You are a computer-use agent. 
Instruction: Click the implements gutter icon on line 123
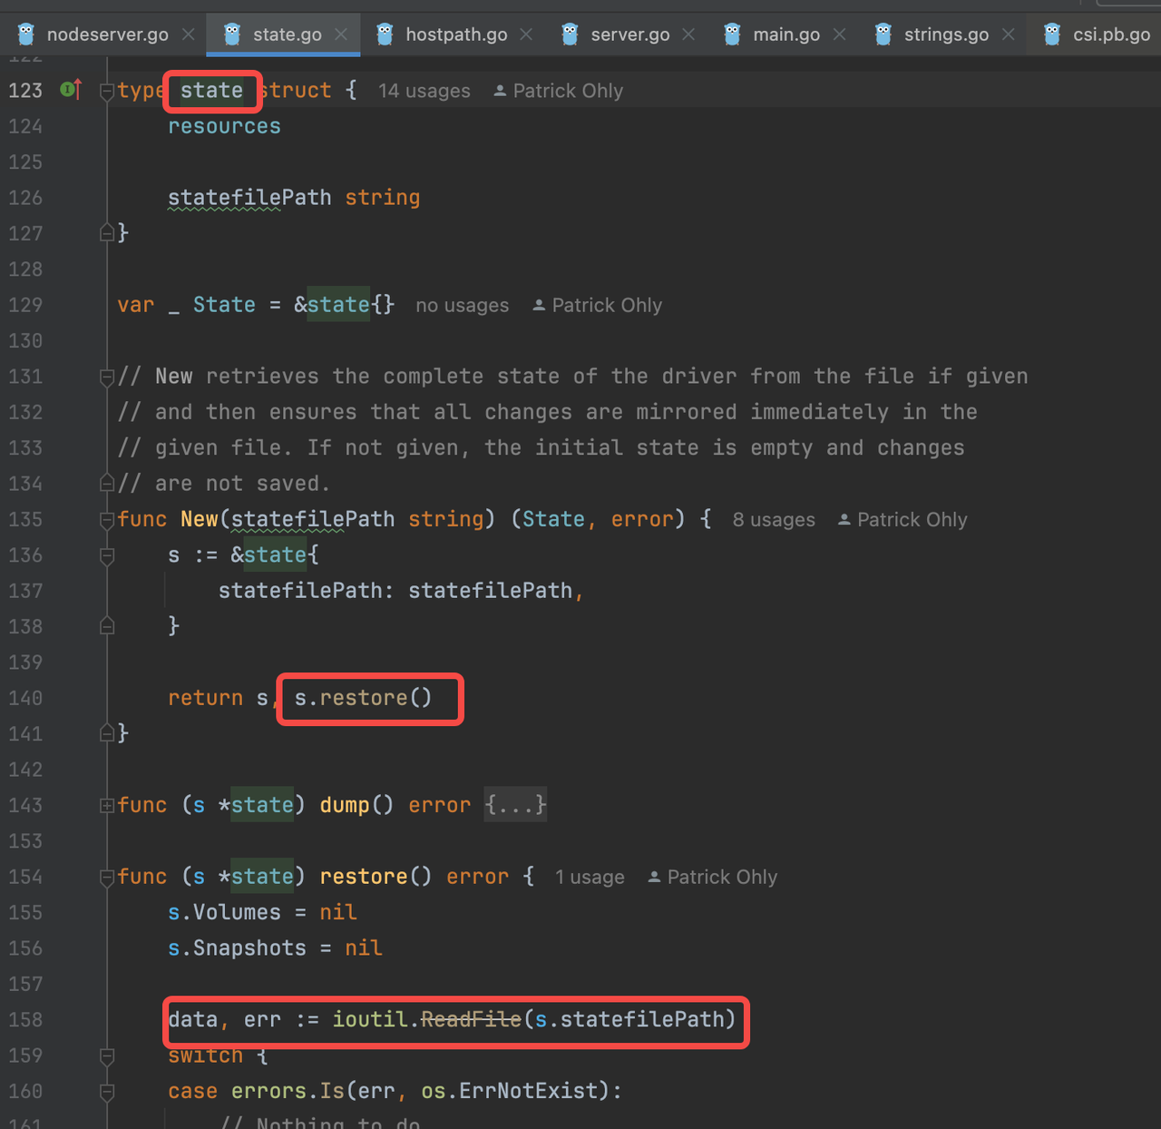coord(71,89)
